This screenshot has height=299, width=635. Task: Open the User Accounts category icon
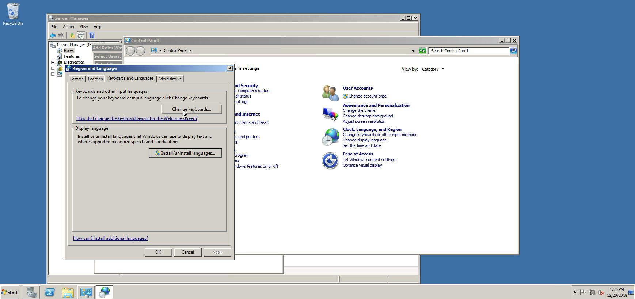tap(330, 92)
